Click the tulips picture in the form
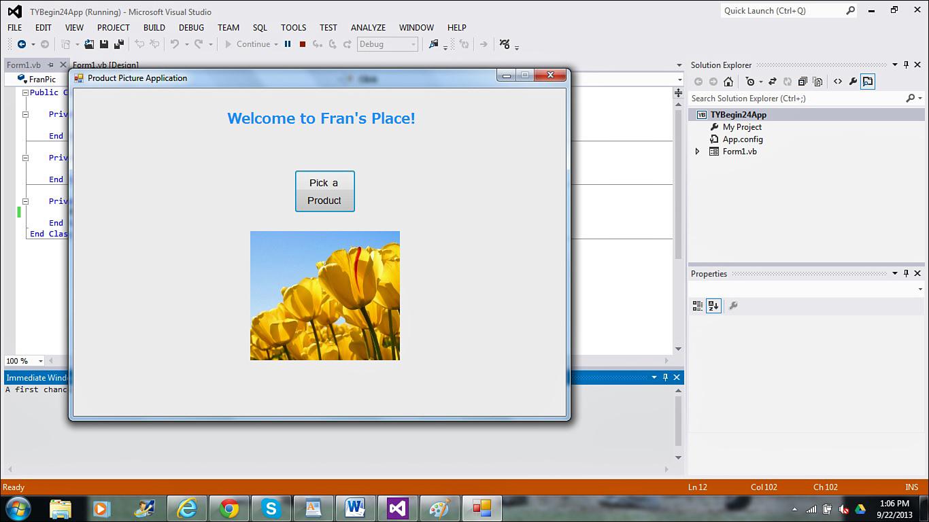The image size is (929, 522). pos(325,296)
